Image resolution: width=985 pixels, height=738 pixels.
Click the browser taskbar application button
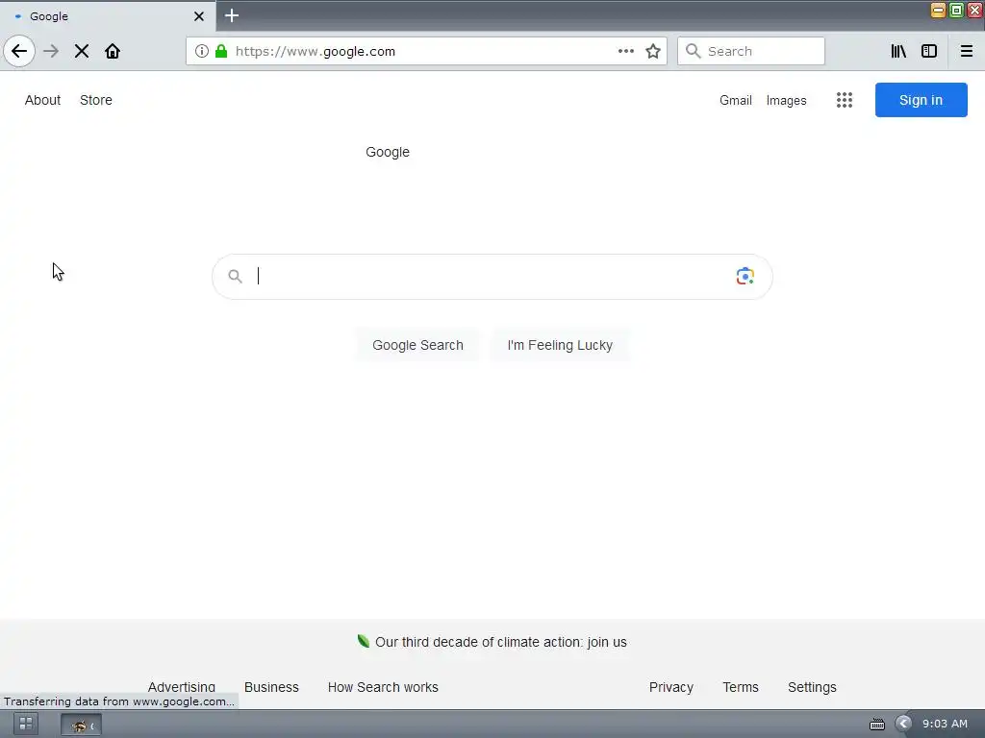click(x=81, y=725)
